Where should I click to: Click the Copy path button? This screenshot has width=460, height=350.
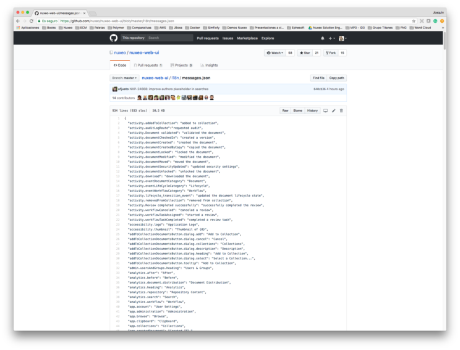point(336,78)
